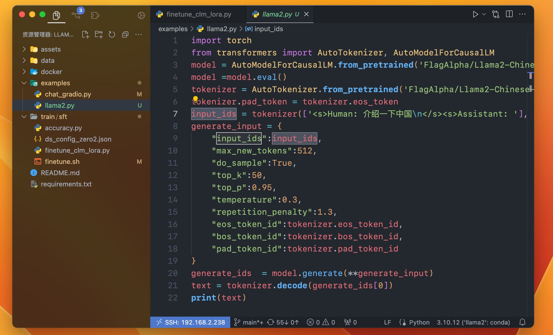Click New File icon in explorer header
The image size is (553, 335).
pyautogui.click(x=85, y=34)
